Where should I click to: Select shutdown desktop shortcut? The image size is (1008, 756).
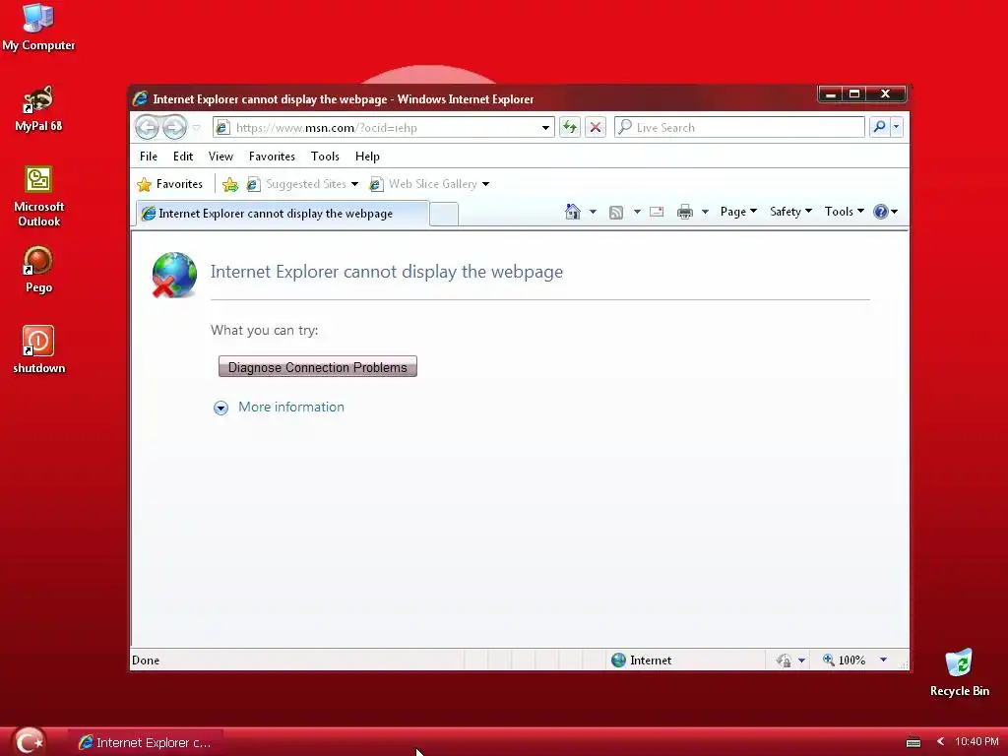coord(38,349)
